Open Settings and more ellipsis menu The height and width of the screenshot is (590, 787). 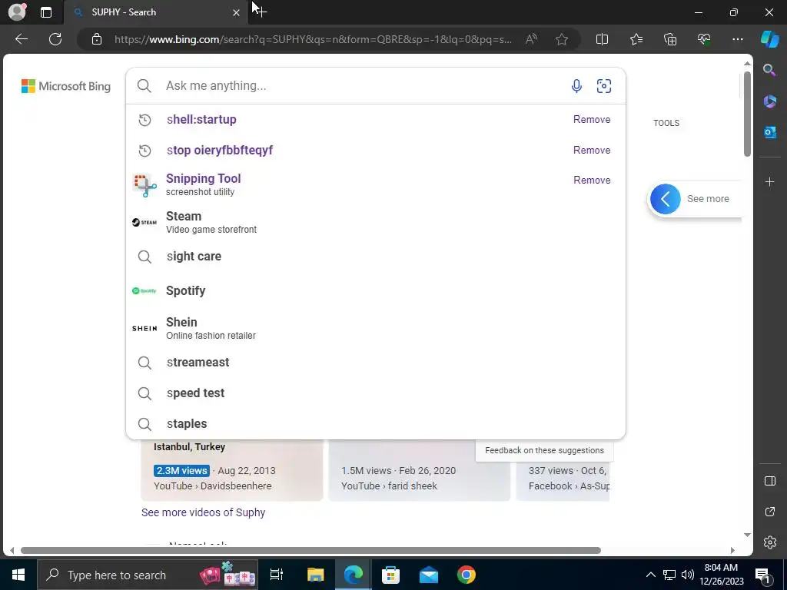coord(737,39)
